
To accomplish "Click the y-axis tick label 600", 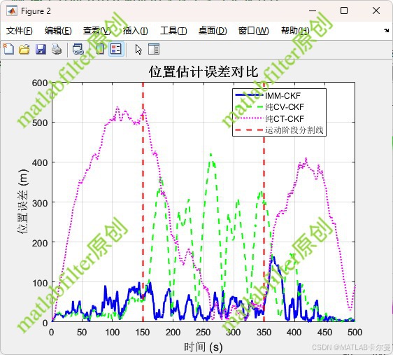I will click(40, 83).
